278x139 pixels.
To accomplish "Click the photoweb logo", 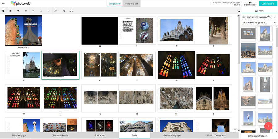I will click(x=20, y=3).
